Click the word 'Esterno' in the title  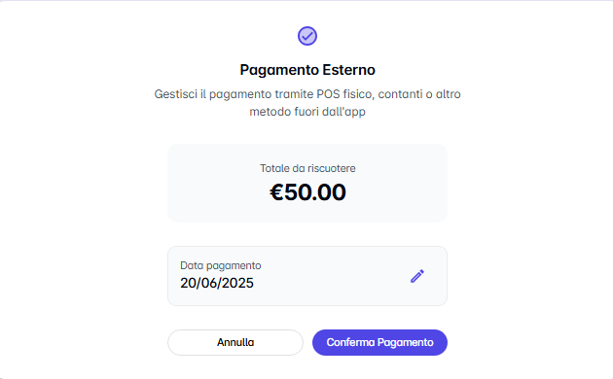348,70
